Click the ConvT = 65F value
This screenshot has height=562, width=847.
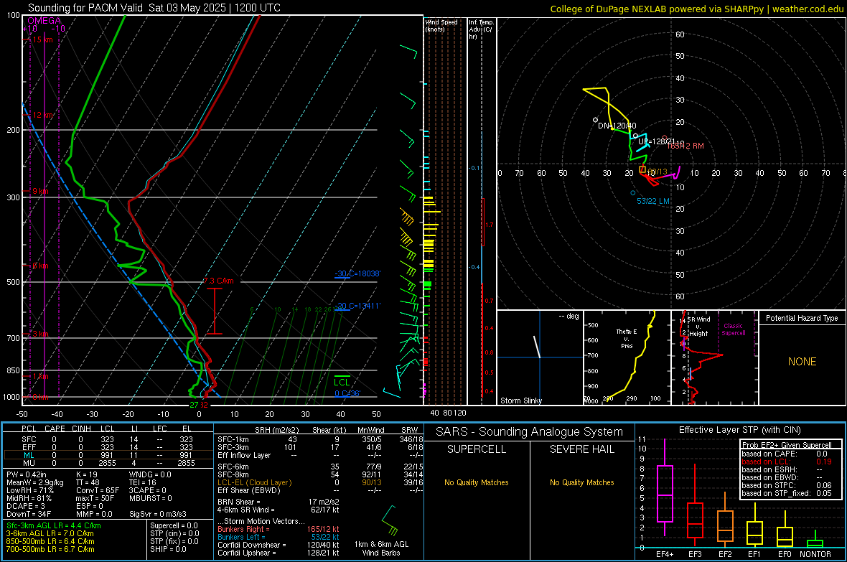(98, 490)
